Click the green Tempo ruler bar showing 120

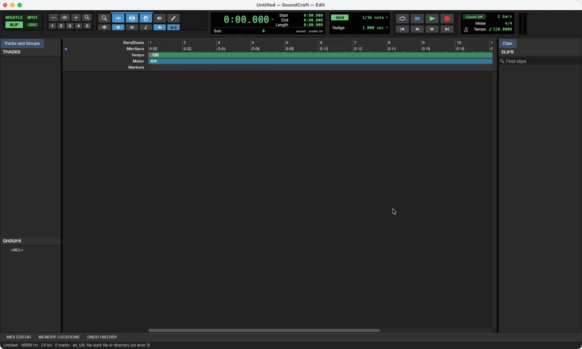[320, 55]
